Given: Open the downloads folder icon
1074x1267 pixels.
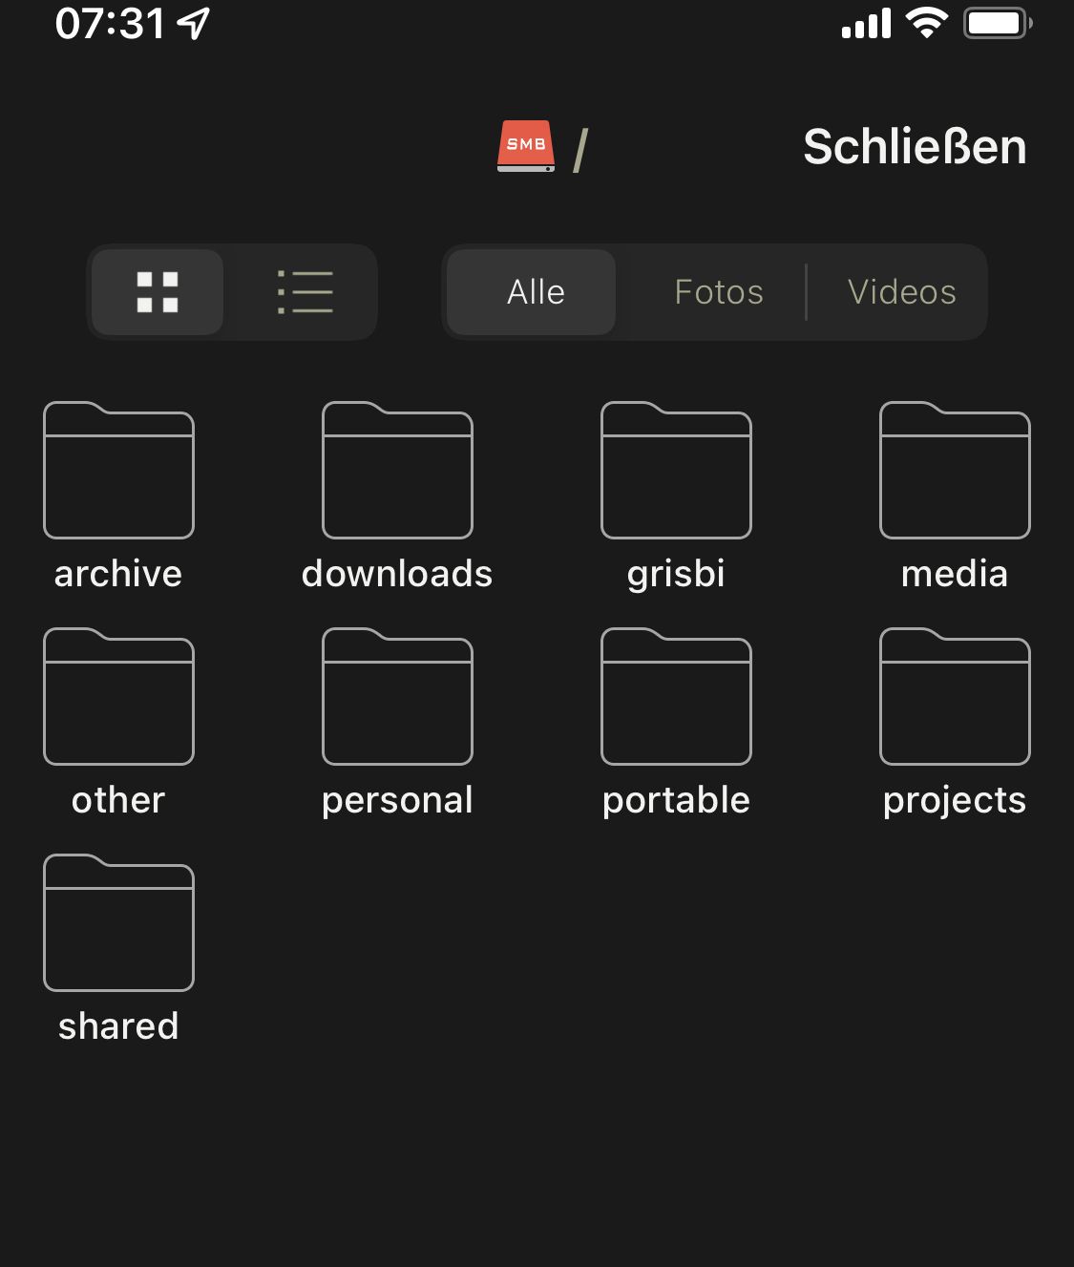Looking at the screenshot, I should pos(397,470).
